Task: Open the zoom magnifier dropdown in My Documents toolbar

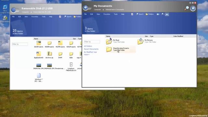Action: click(163, 14)
